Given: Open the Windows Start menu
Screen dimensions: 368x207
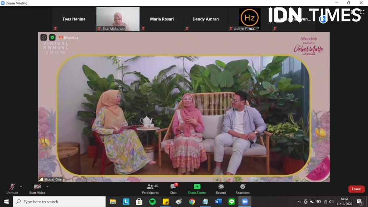Looking at the screenshot, I should 6,201.
